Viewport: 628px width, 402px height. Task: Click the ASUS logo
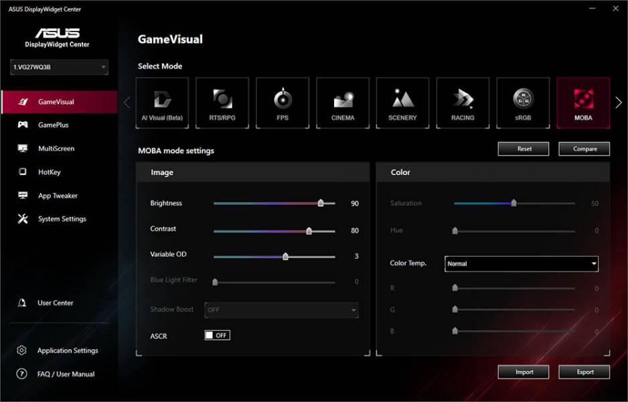58,32
